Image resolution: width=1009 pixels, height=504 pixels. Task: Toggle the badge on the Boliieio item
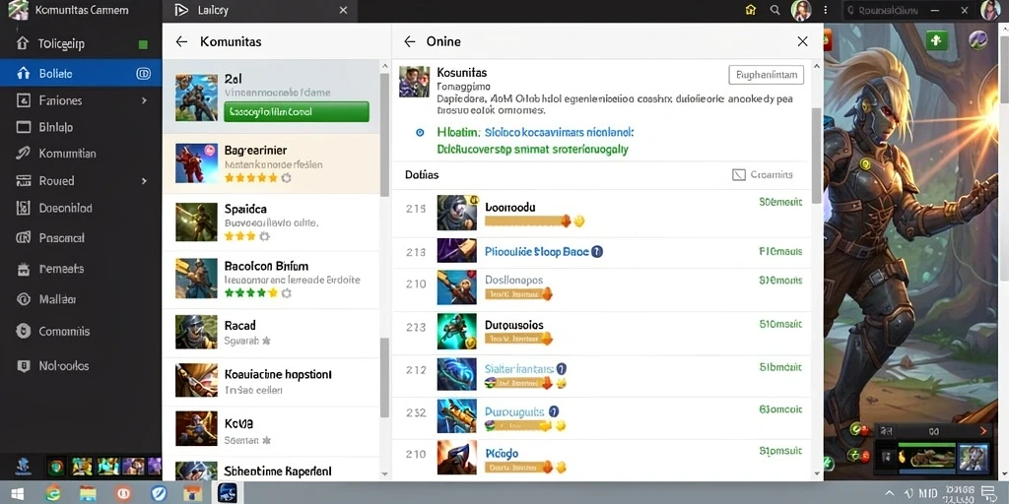(x=144, y=73)
